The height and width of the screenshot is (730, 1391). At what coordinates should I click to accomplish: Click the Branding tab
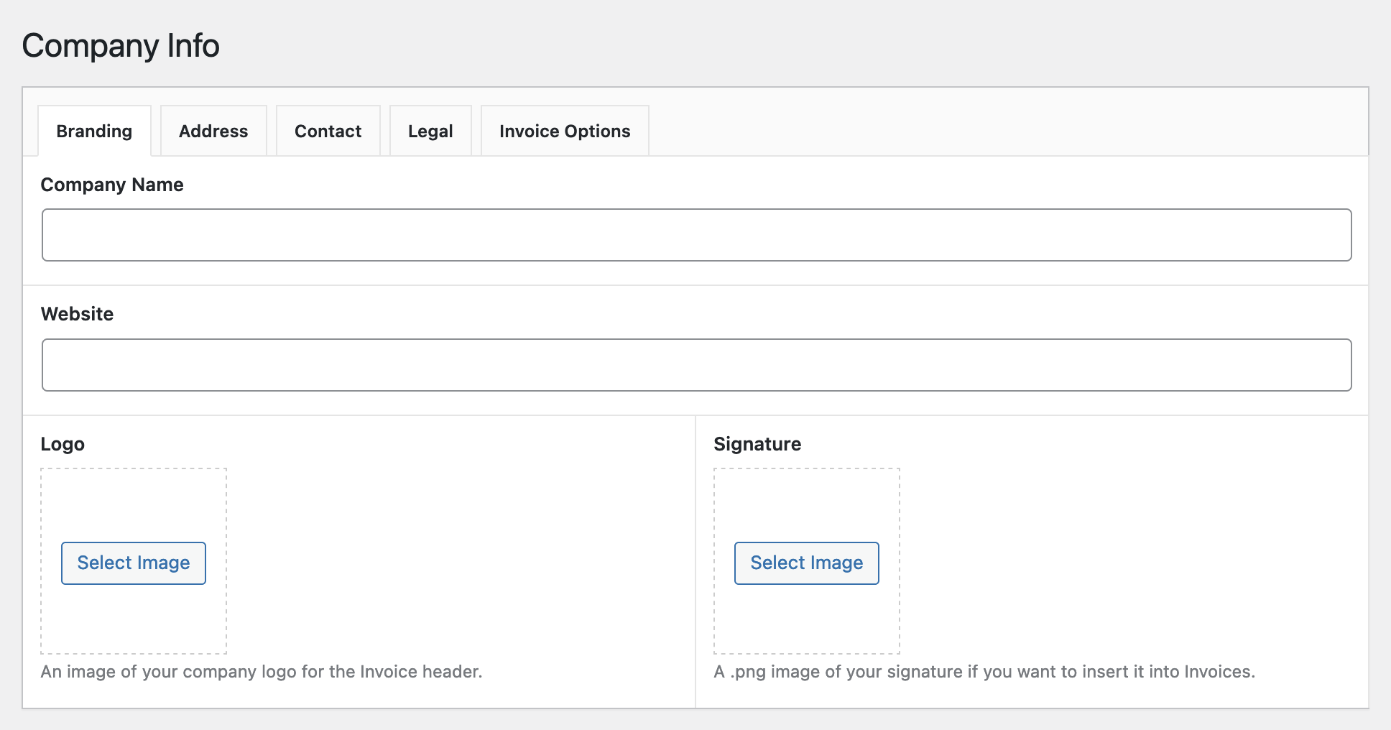(x=94, y=131)
